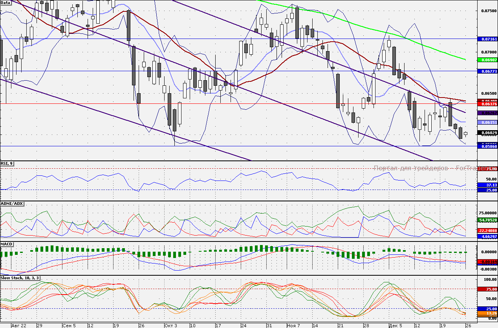Select the MACD panel label
498x328 pixels.
point(7,244)
